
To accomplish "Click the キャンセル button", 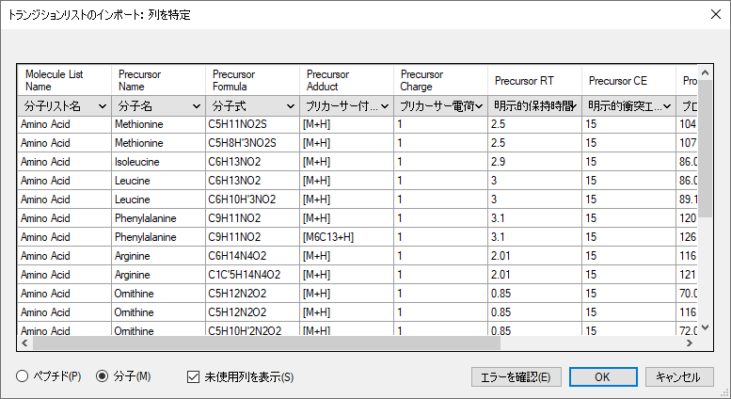I will click(679, 376).
